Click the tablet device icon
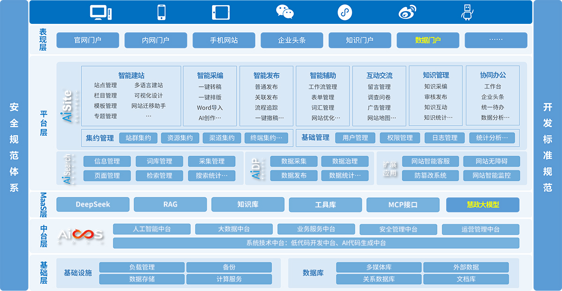This screenshot has width=562, height=291. tap(220, 13)
